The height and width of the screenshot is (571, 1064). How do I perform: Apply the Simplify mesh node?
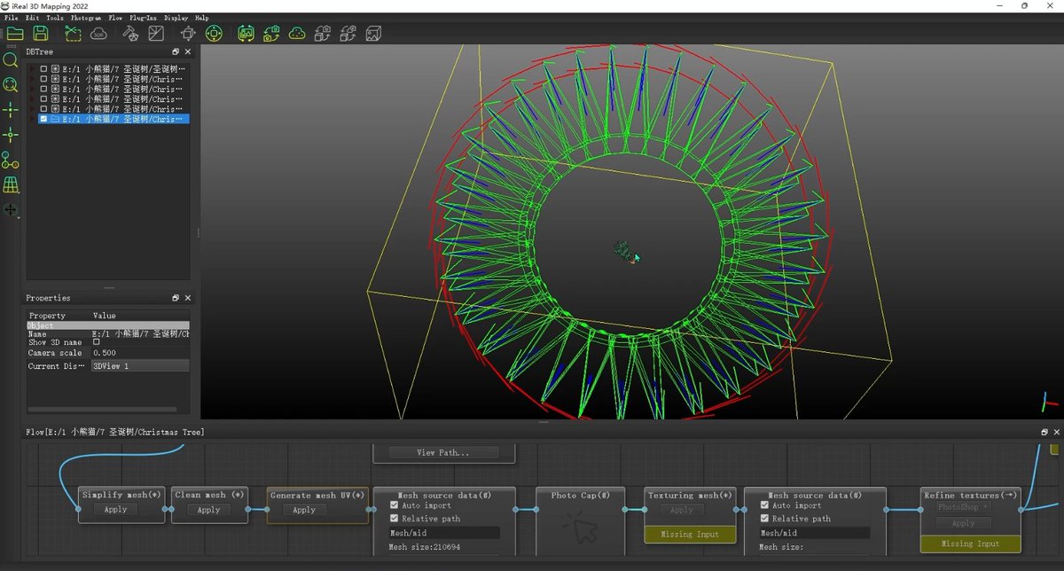point(115,510)
